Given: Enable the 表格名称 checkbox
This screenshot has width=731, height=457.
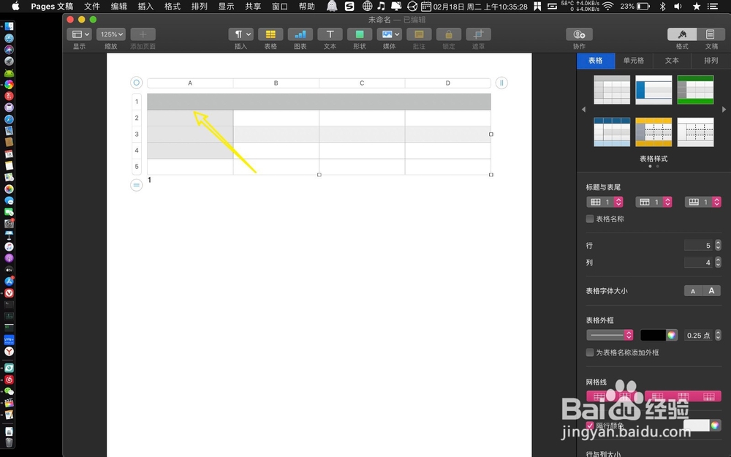Looking at the screenshot, I should click(x=590, y=219).
